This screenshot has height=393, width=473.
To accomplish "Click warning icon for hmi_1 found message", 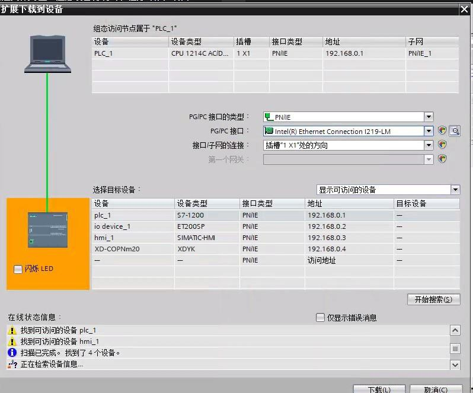I will 12,341.
